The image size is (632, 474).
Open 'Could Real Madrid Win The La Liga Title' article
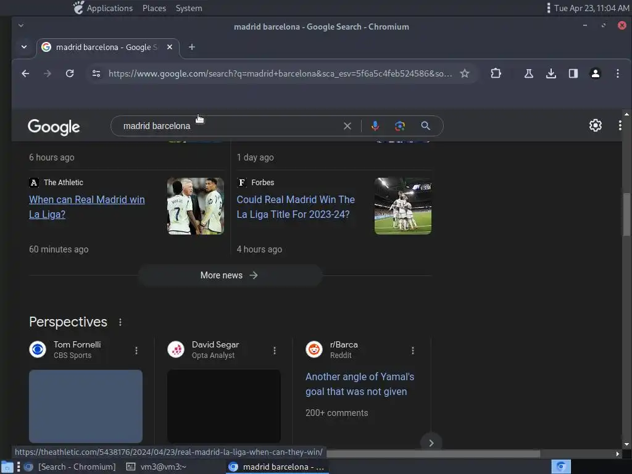(x=296, y=207)
